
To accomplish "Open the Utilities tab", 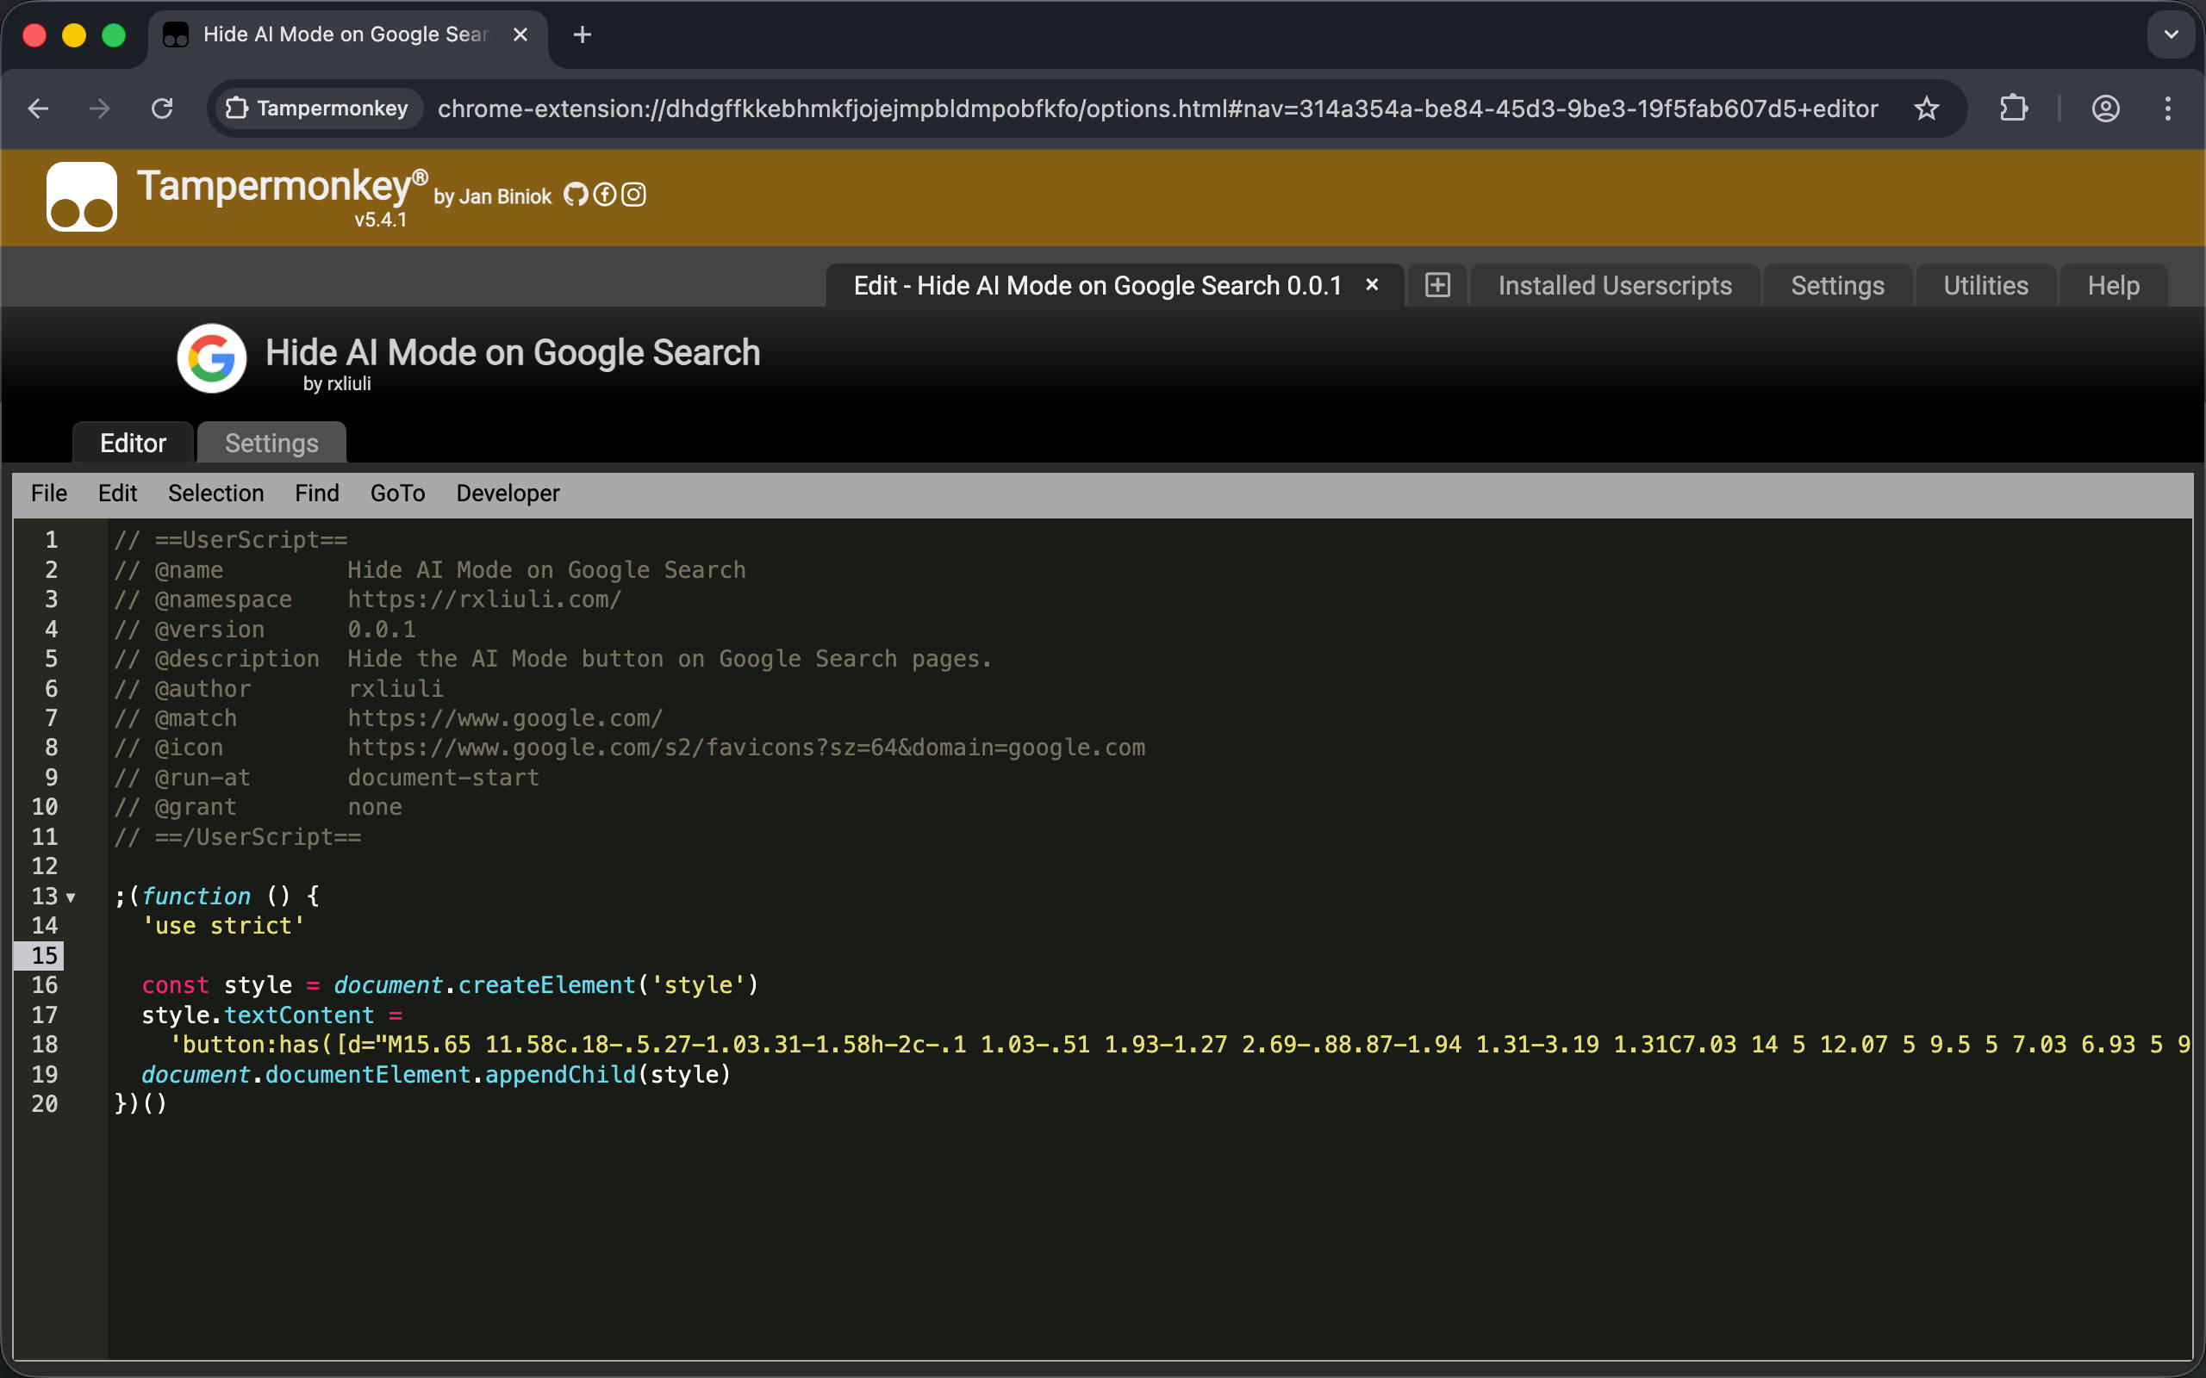I will tap(1985, 285).
